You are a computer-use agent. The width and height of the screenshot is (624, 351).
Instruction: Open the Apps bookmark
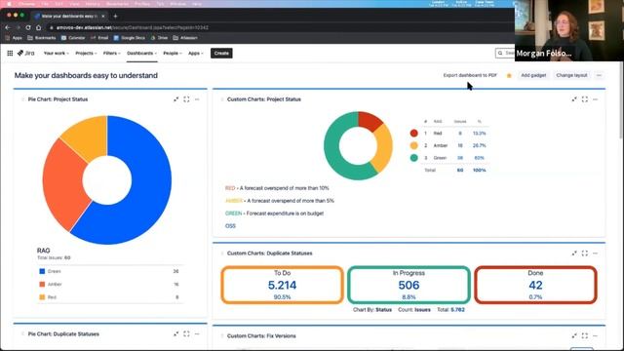point(14,38)
